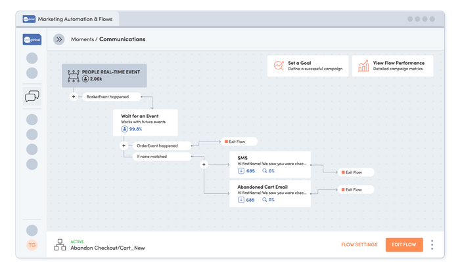
Task: Open Flow Settings
Action: [359, 244]
